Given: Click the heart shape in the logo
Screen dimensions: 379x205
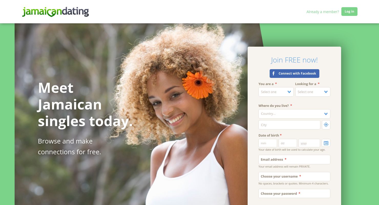Looking at the screenshot, I should (51, 14).
